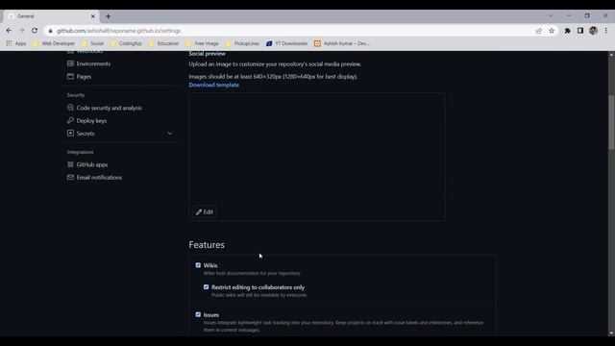Click the page vertical scrollbar thumb
The height and width of the screenshot is (346, 615).
(x=611, y=122)
